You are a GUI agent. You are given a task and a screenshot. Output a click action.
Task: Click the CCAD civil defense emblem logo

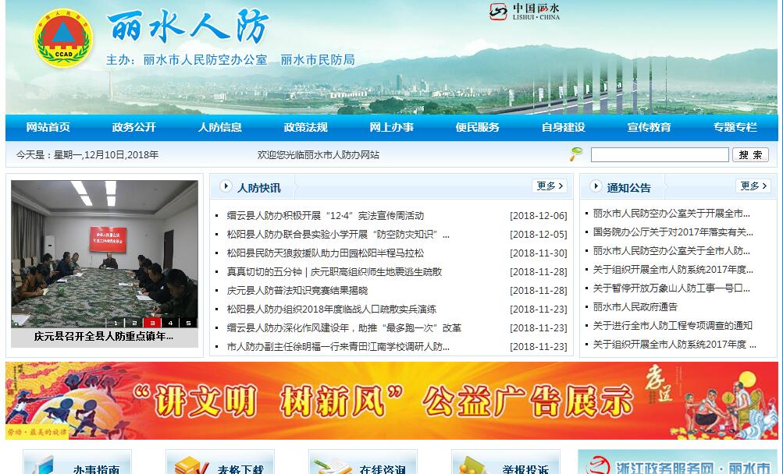pos(63,38)
